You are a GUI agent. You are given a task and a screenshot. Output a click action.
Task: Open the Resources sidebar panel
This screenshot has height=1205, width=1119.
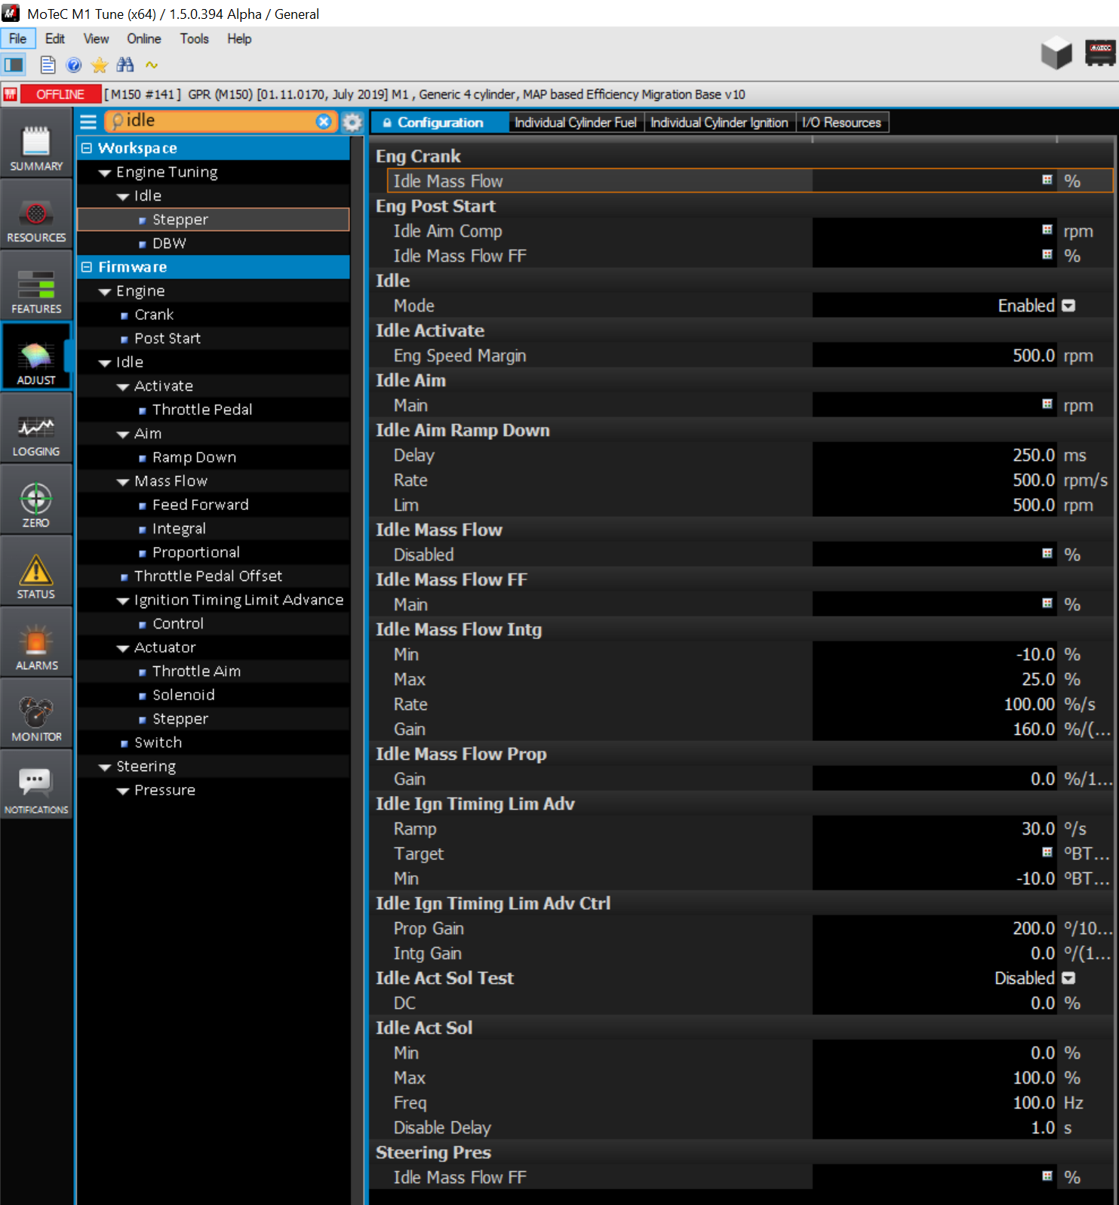point(36,220)
